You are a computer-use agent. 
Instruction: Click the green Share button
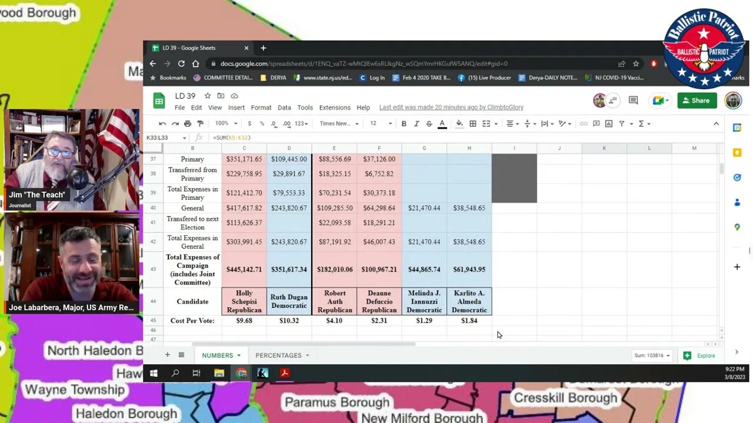coord(697,100)
